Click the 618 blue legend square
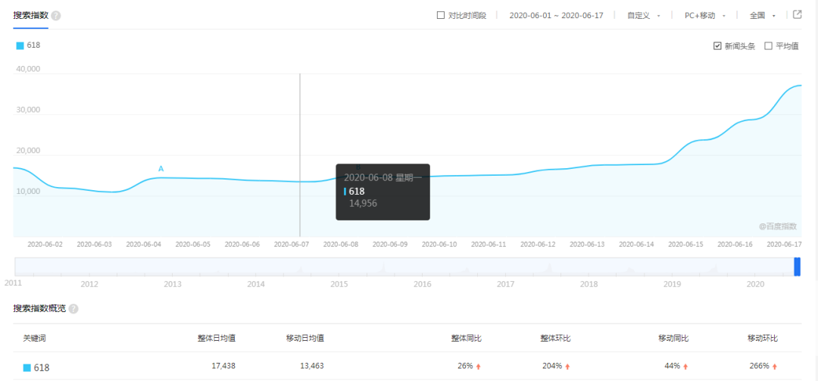The image size is (818, 381). (20, 45)
